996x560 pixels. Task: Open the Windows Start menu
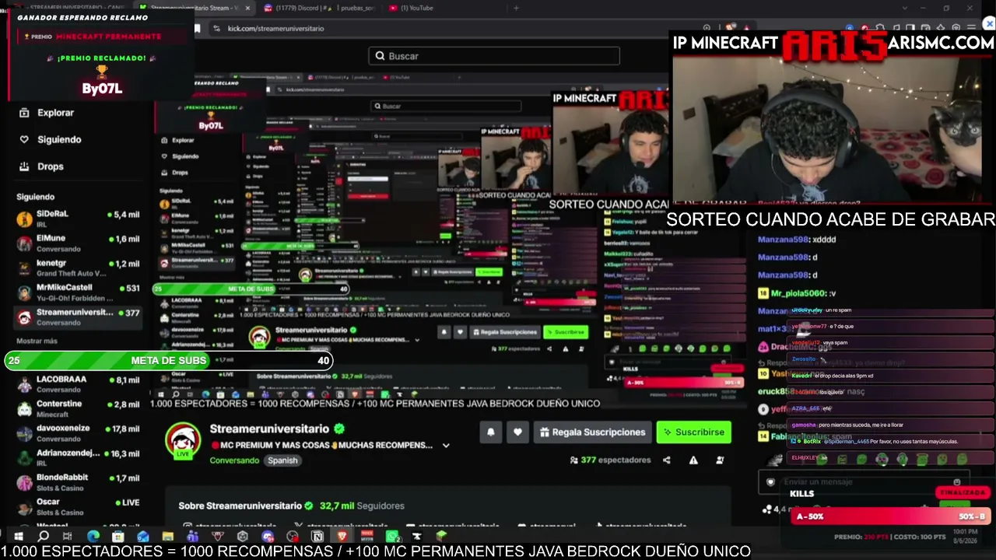coord(18,536)
